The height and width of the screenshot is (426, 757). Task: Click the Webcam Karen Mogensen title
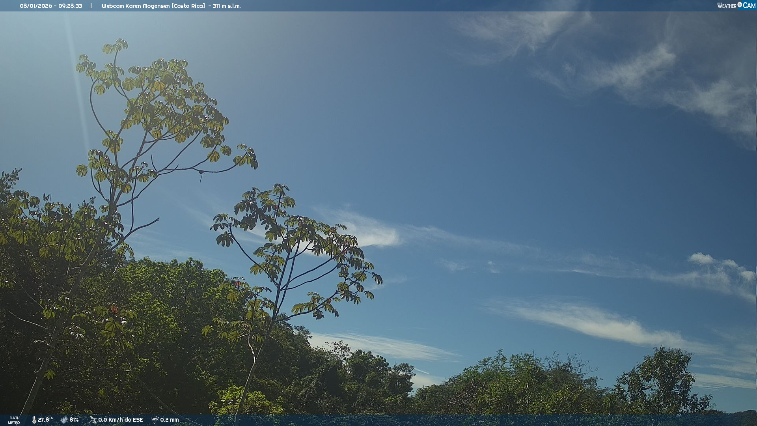pos(136,6)
